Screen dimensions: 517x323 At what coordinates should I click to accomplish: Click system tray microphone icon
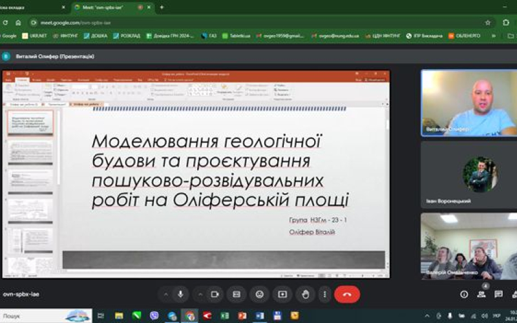pos(450,316)
